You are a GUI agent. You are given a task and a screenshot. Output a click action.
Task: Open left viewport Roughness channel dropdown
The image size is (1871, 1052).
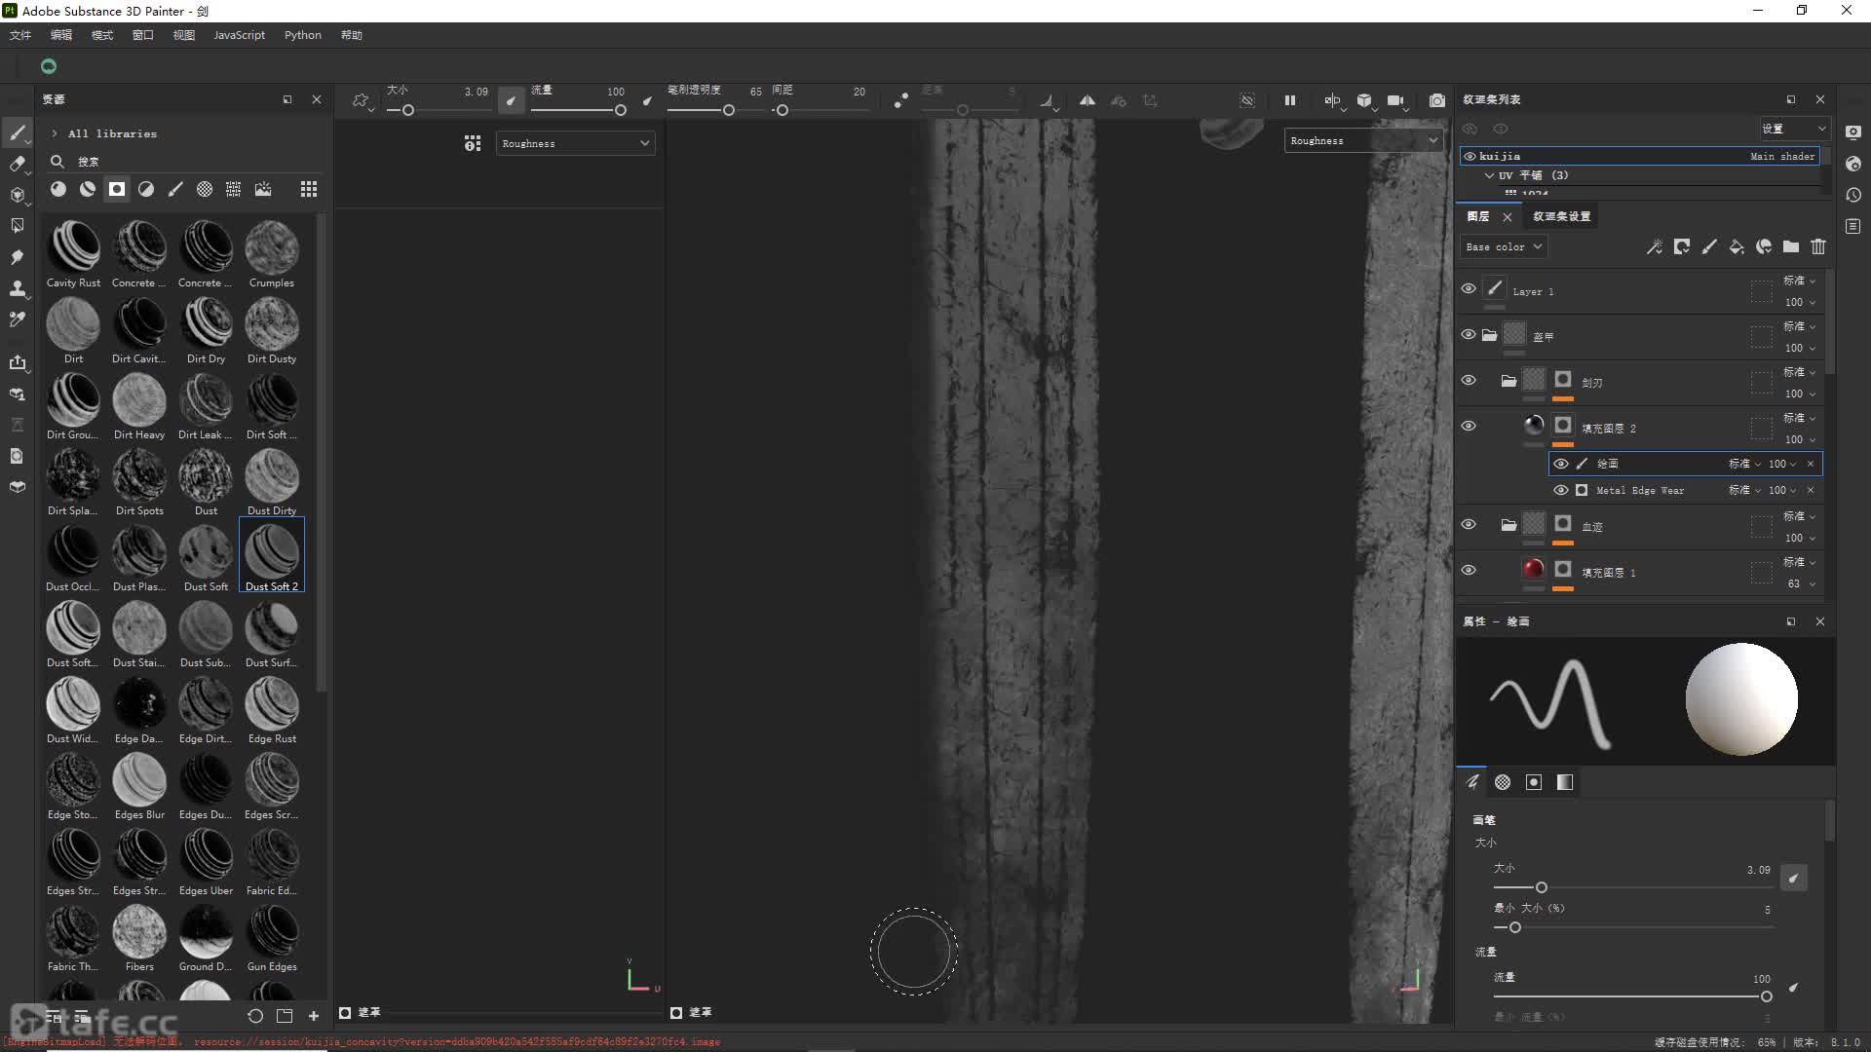575,143
